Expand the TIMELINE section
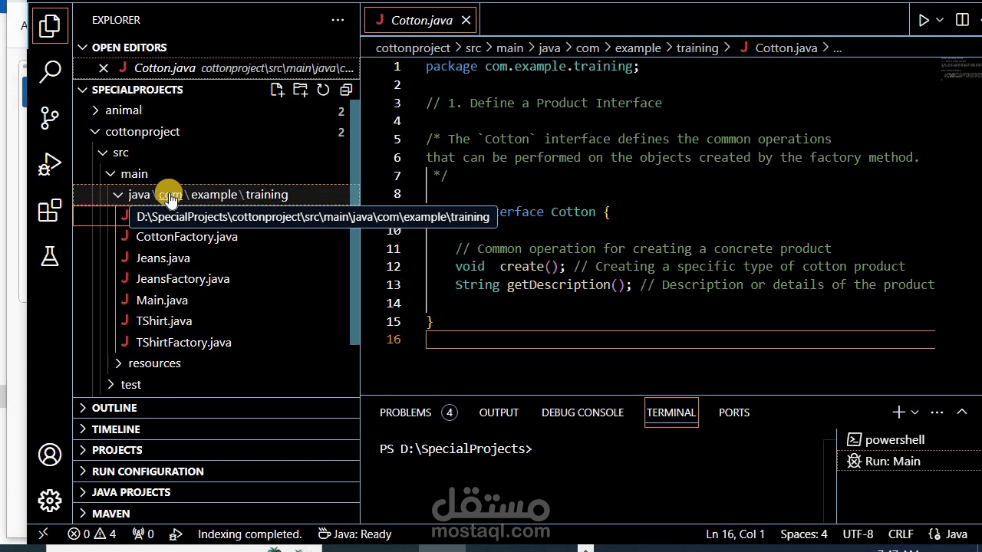 (x=216, y=429)
